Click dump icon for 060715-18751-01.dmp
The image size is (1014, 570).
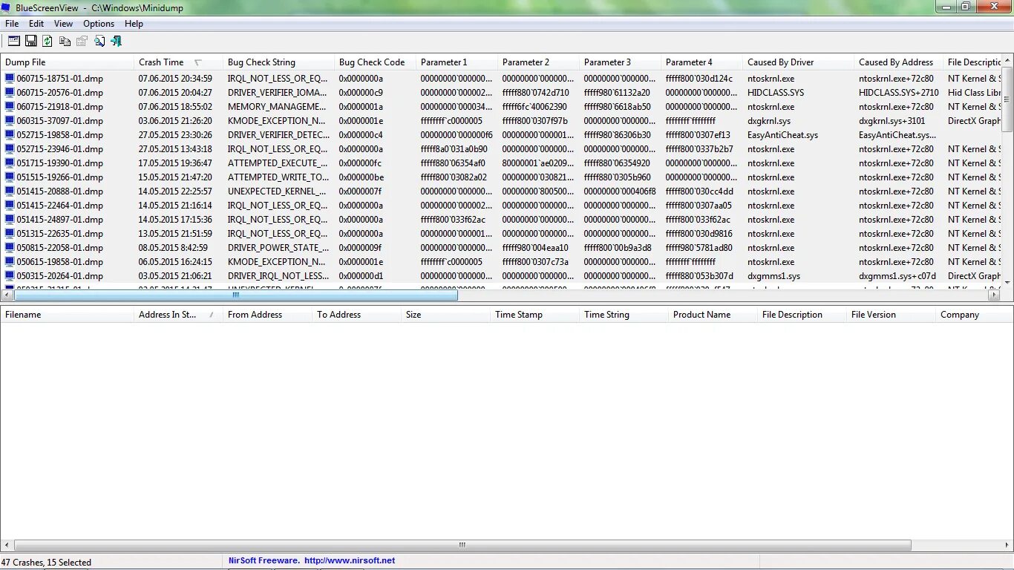(10, 78)
